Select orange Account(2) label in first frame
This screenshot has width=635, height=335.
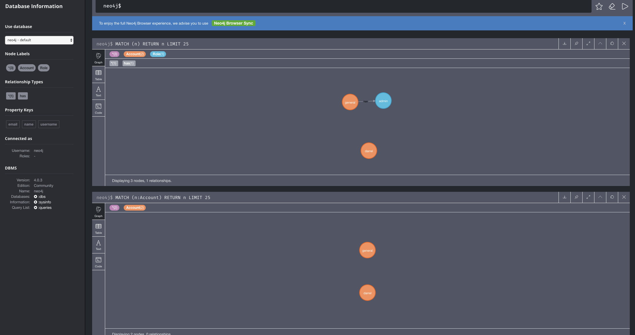click(135, 54)
